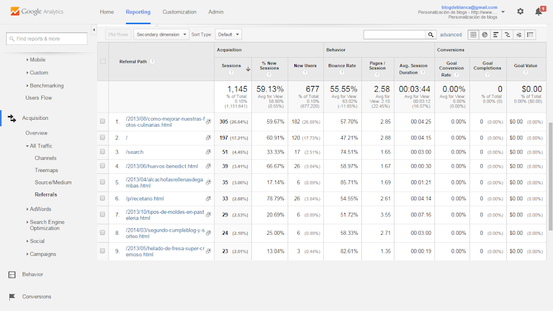Switch to Comparison view
Screen dimensions: 553x311
coord(507,34)
